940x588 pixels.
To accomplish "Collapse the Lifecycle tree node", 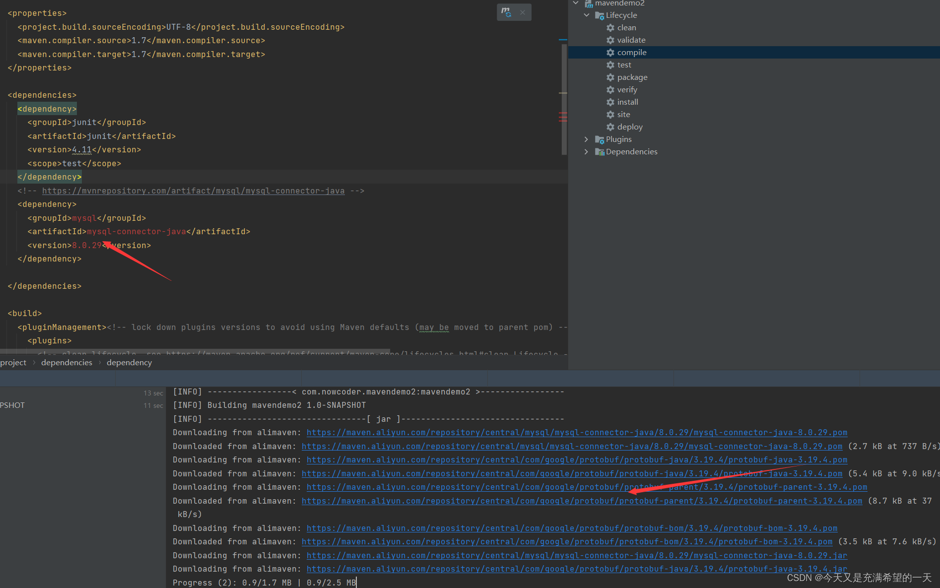I will (x=587, y=15).
